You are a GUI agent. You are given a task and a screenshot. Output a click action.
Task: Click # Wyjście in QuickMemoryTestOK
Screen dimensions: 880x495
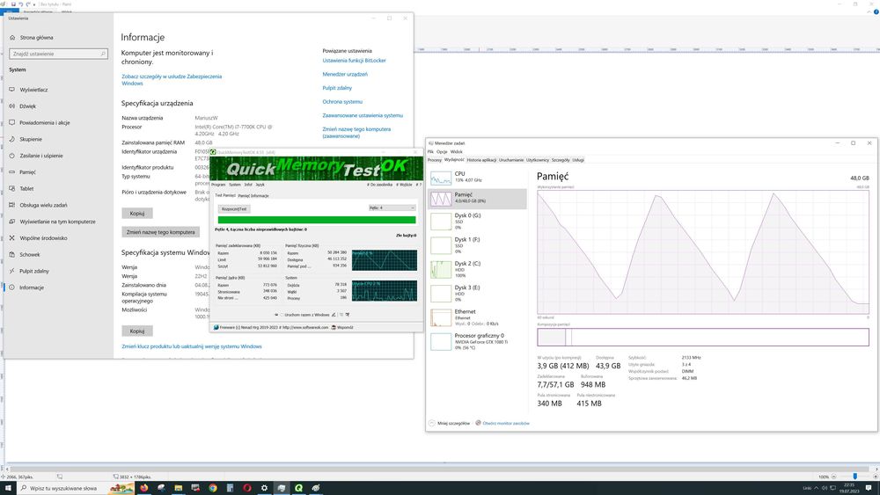point(404,185)
